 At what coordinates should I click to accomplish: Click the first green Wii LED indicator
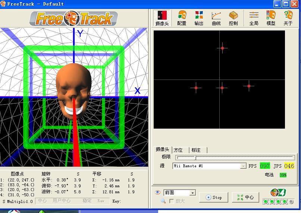click(x=266, y=201)
